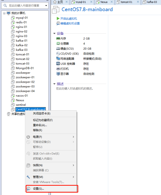Click the 打印机 printer icon

tap(58, 69)
